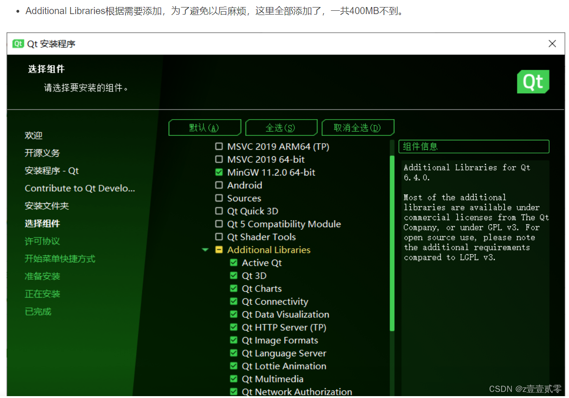Check the MSVC 2019 ARM64 (TP) checkbox

(219, 146)
